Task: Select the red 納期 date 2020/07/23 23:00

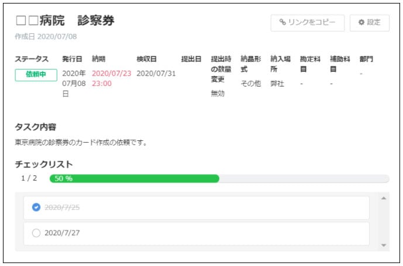Action: 111,78
